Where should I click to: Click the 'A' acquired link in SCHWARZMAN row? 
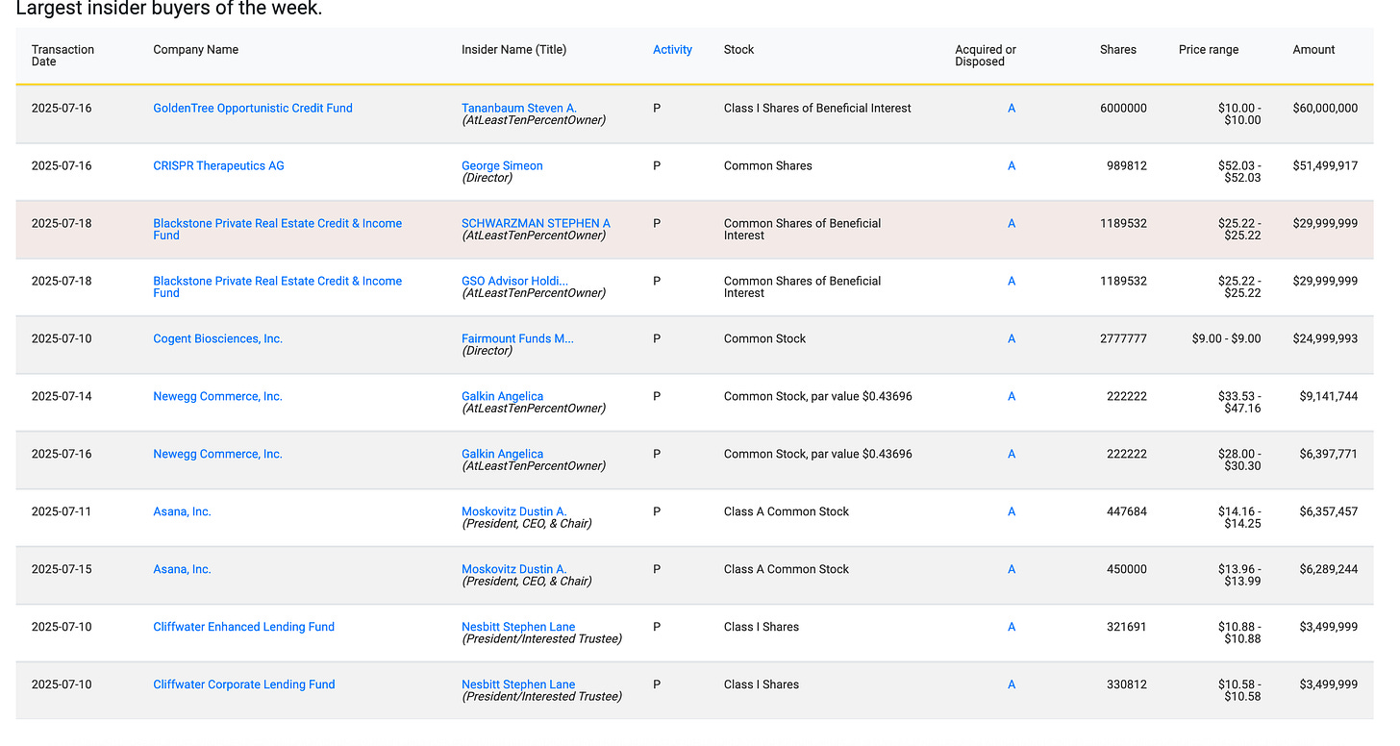point(1012,224)
